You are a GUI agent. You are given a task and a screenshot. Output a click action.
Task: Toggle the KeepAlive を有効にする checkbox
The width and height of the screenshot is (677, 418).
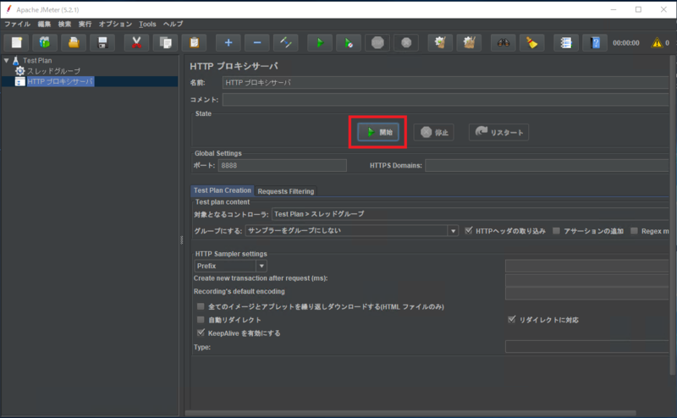(x=201, y=333)
